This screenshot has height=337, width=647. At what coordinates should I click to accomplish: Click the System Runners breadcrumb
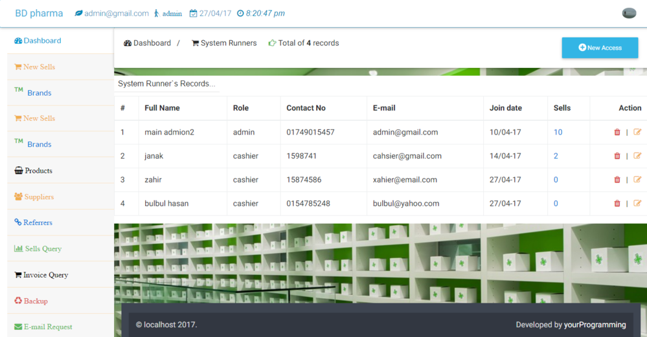228,43
